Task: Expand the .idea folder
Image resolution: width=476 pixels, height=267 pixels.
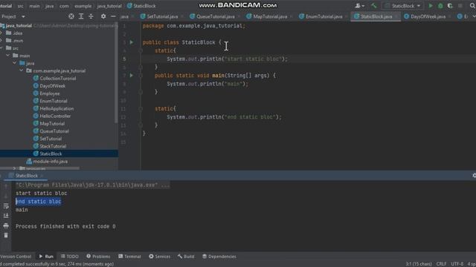Action: pos(1,33)
